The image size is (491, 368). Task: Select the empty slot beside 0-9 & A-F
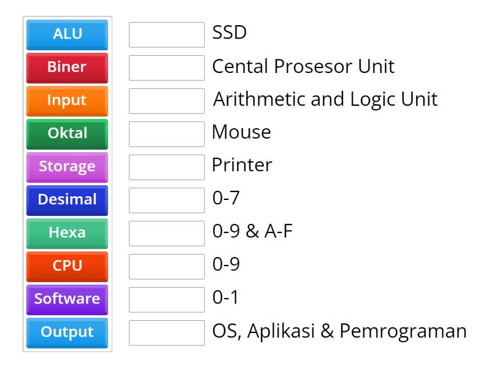pyautogui.click(x=166, y=234)
